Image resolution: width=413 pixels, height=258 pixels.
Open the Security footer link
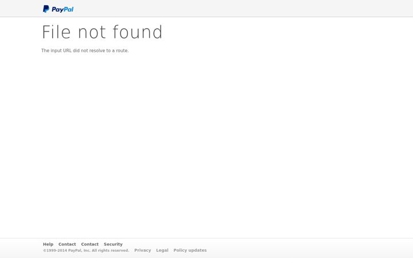pyautogui.click(x=113, y=244)
